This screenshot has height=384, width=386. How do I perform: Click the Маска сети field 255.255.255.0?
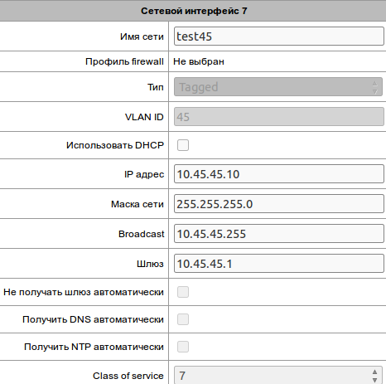(279, 204)
